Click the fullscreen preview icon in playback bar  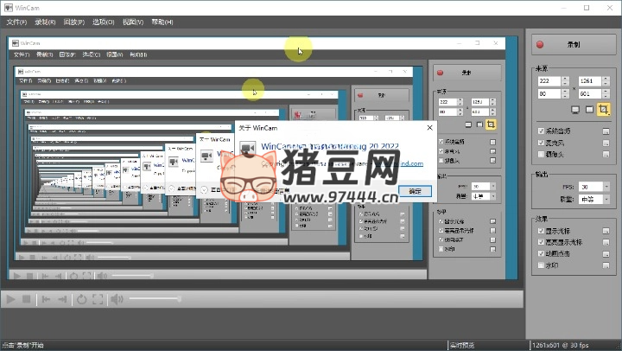coord(98,299)
